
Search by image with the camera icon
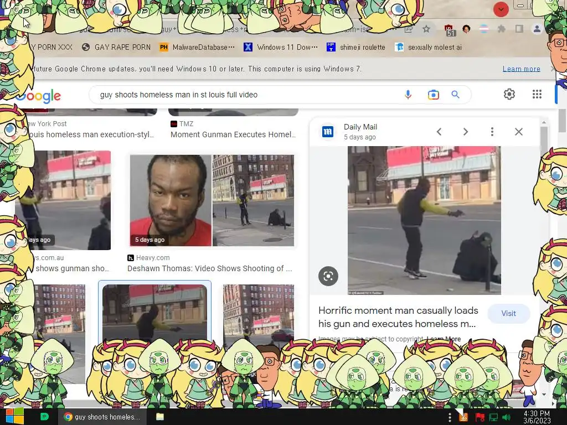pos(433,95)
